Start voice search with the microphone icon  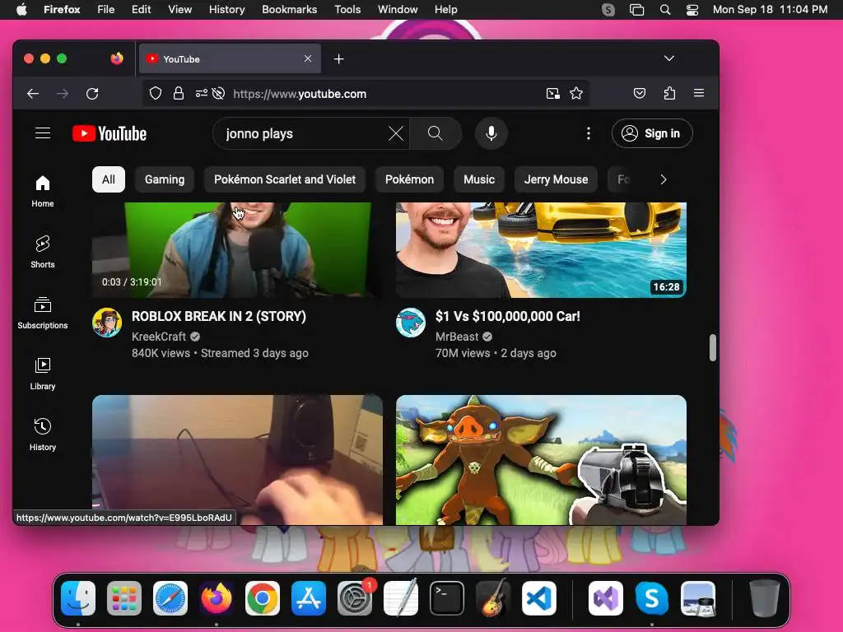(x=491, y=133)
